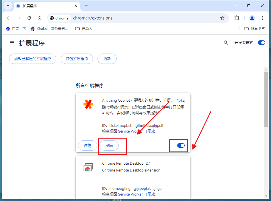The image size is (271, 201).
Task: Click the page vertical scrollbar thumb
Action: coord(266,100)
